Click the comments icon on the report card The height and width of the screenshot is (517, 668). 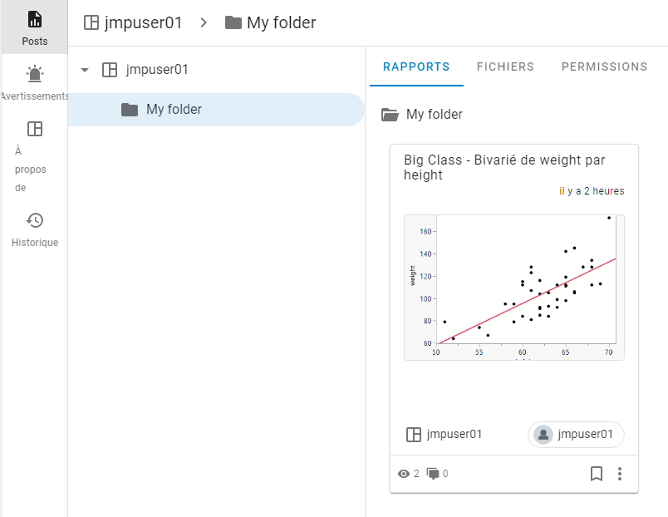pos(433,474)
